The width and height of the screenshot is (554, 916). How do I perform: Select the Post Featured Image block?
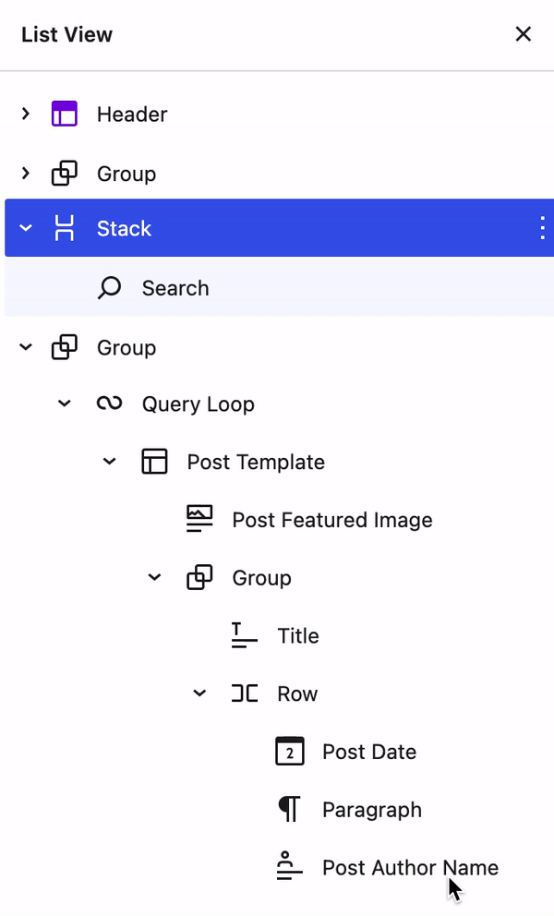click(x=331, y=520)
